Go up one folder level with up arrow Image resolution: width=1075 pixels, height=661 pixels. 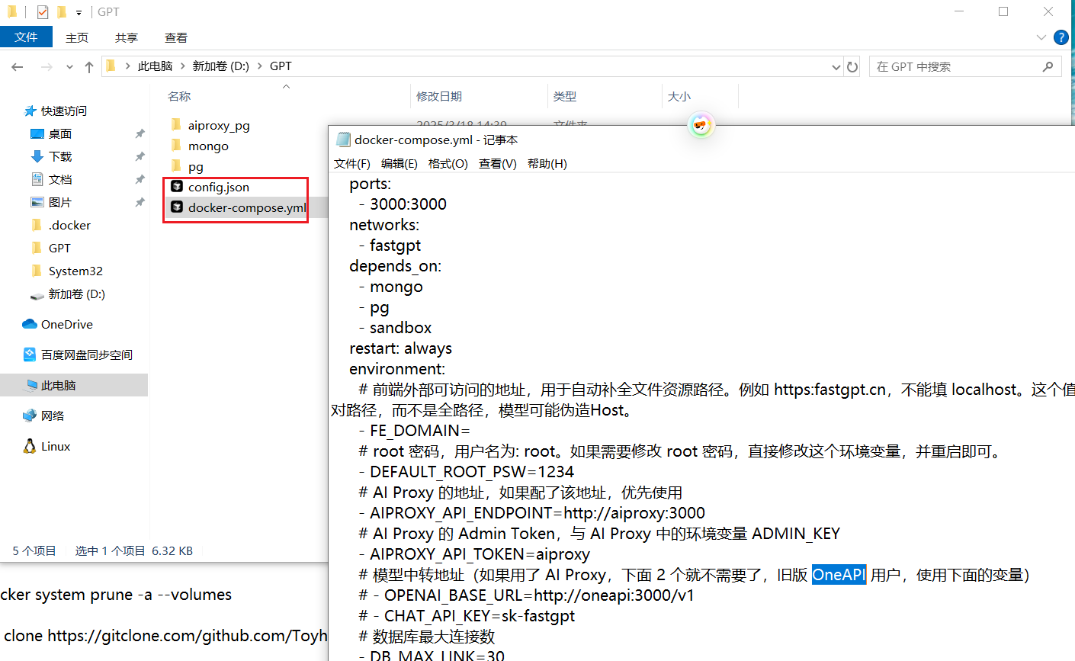click(89, 67)
